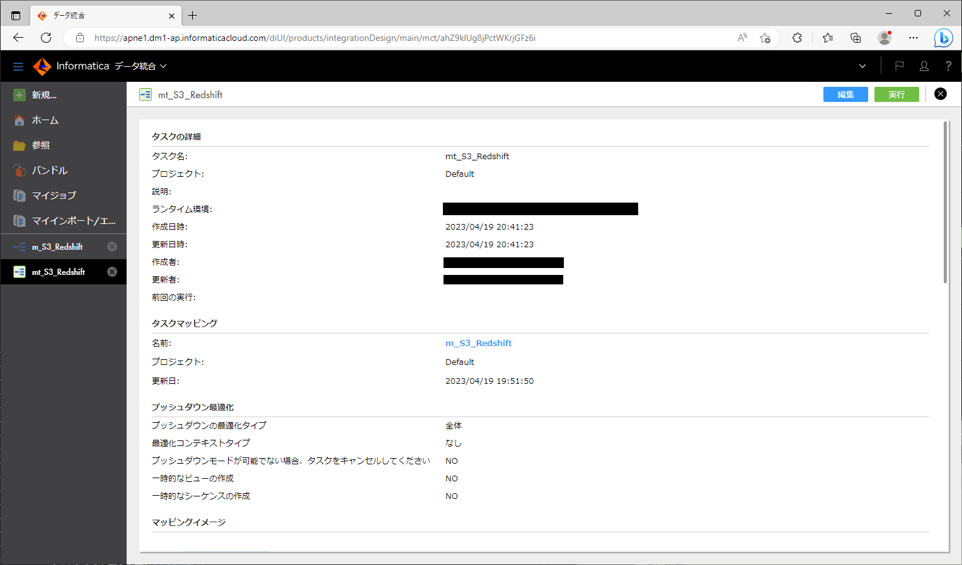Open バンドル from the sidebar
Image resolution: width=962 pixels, height=565 pixels.
[x=20, y=170]
